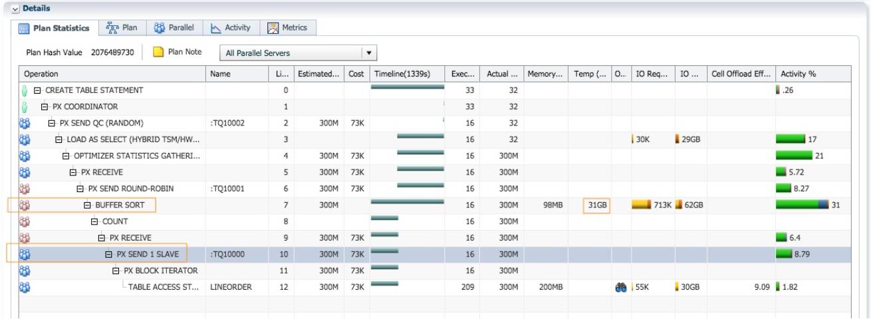Click the 31GB temp value
This screenshot has width=871, height=323.
597,205
